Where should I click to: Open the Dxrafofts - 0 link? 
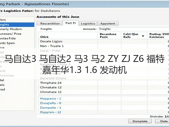coord(50,103)
